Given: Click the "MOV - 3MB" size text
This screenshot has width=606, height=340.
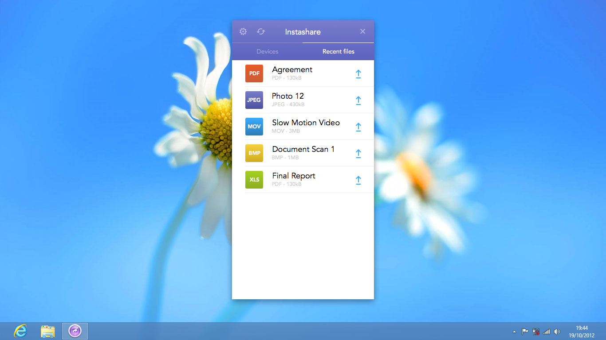Looking at the screenshot, I should (286, 131).
